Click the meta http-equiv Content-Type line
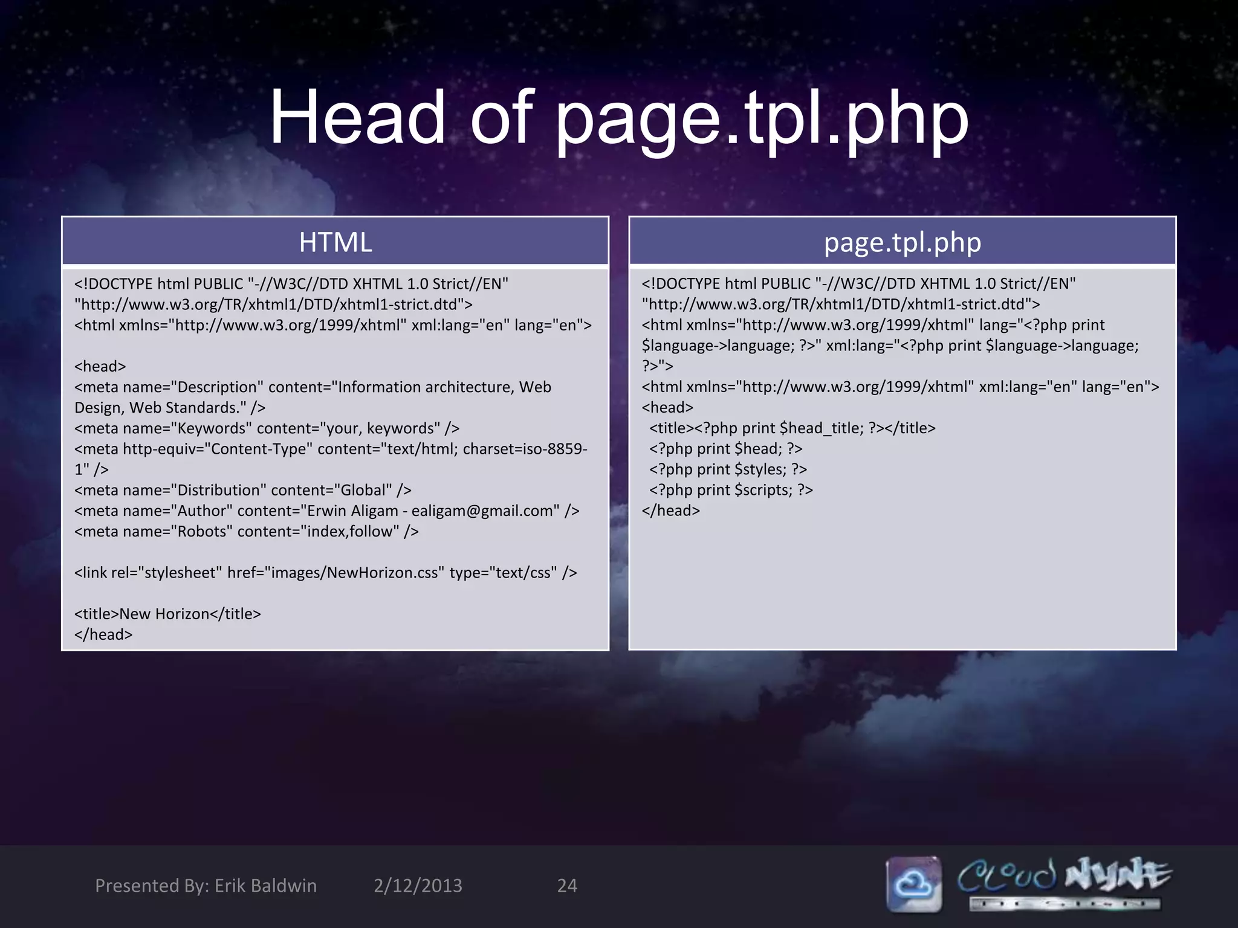Screen dimensions: 1238x928 point(331,459)
